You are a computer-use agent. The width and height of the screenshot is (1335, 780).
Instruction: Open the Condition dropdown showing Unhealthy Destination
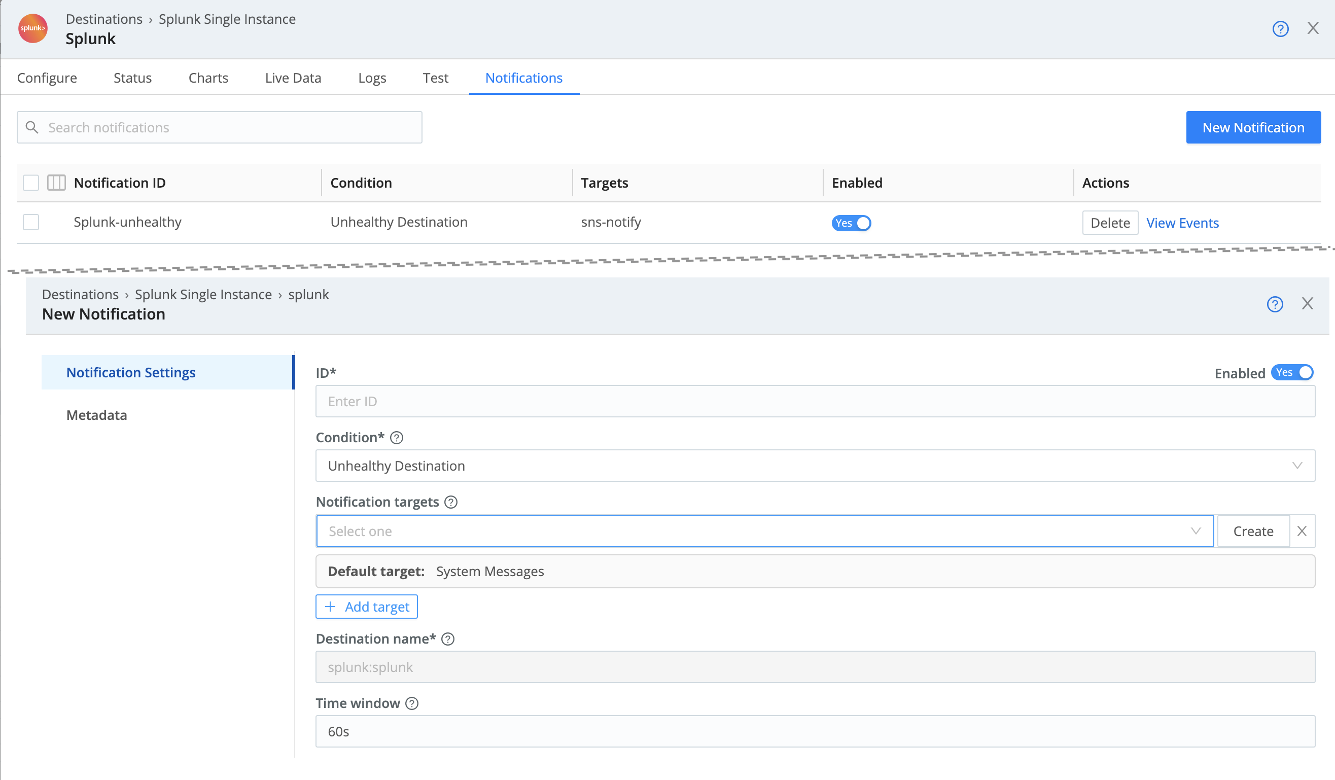[x=816, y=466]
